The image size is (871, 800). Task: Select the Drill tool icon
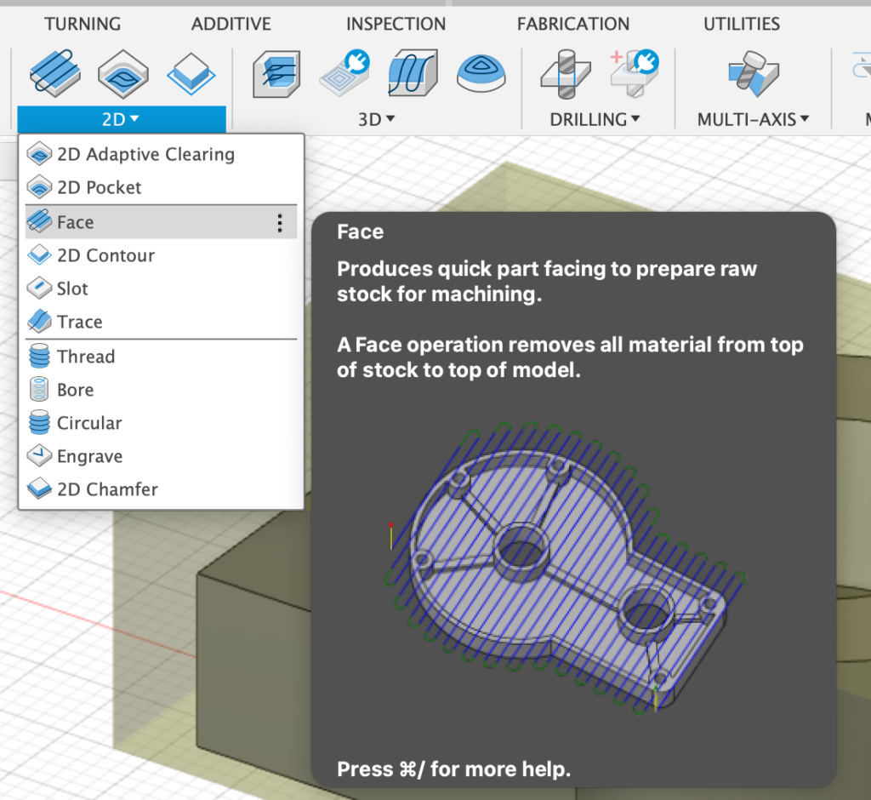tap(566, 73)
